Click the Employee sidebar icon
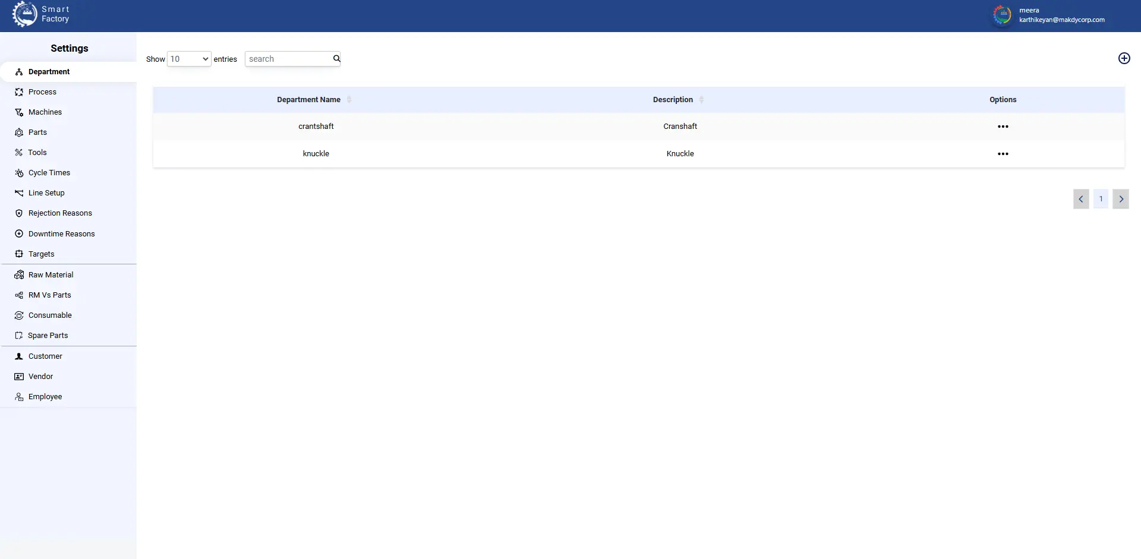The width and height of the screenshot is (1141, 559). point(19,397)
